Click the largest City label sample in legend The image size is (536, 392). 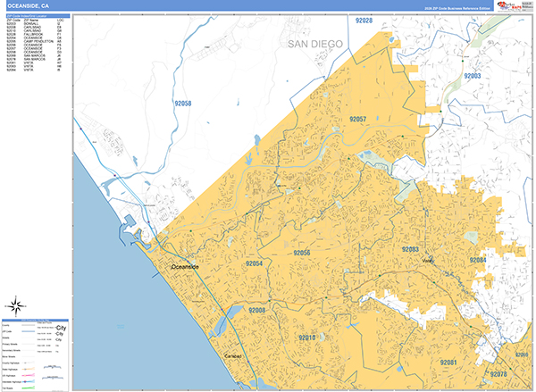[x=61, y=327]
